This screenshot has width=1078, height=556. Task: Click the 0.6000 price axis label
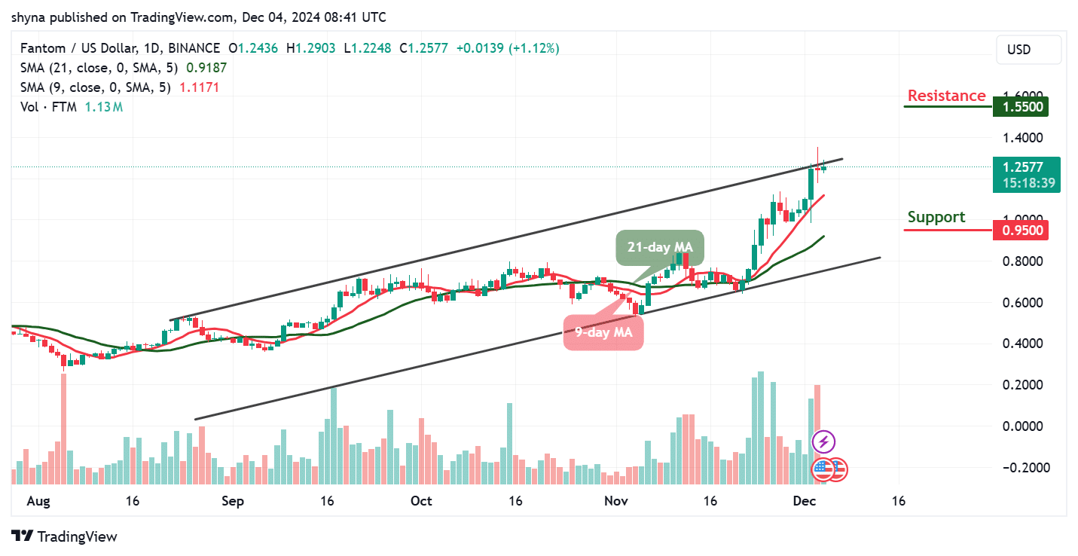[x=1022, y=303]
